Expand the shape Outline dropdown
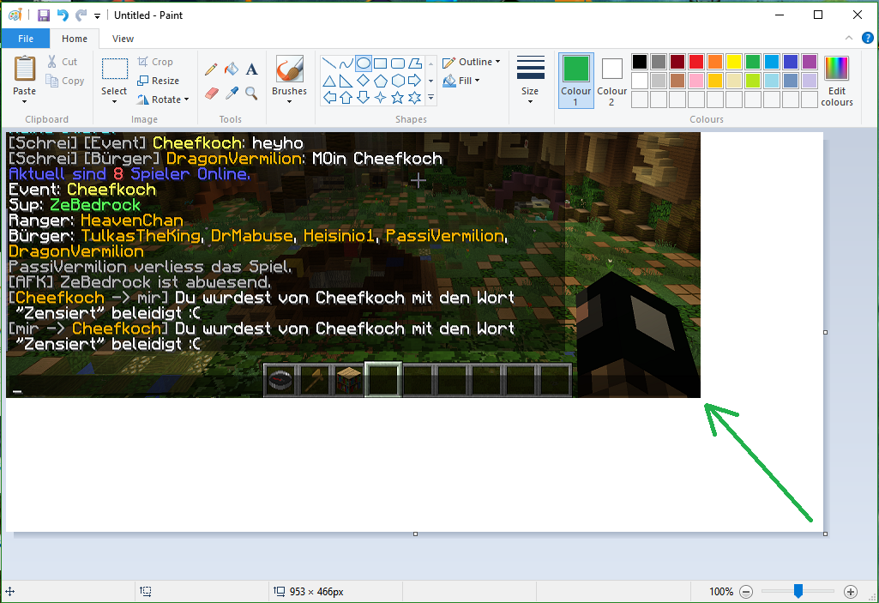This screenshot has height=603, width=879. 472,62
